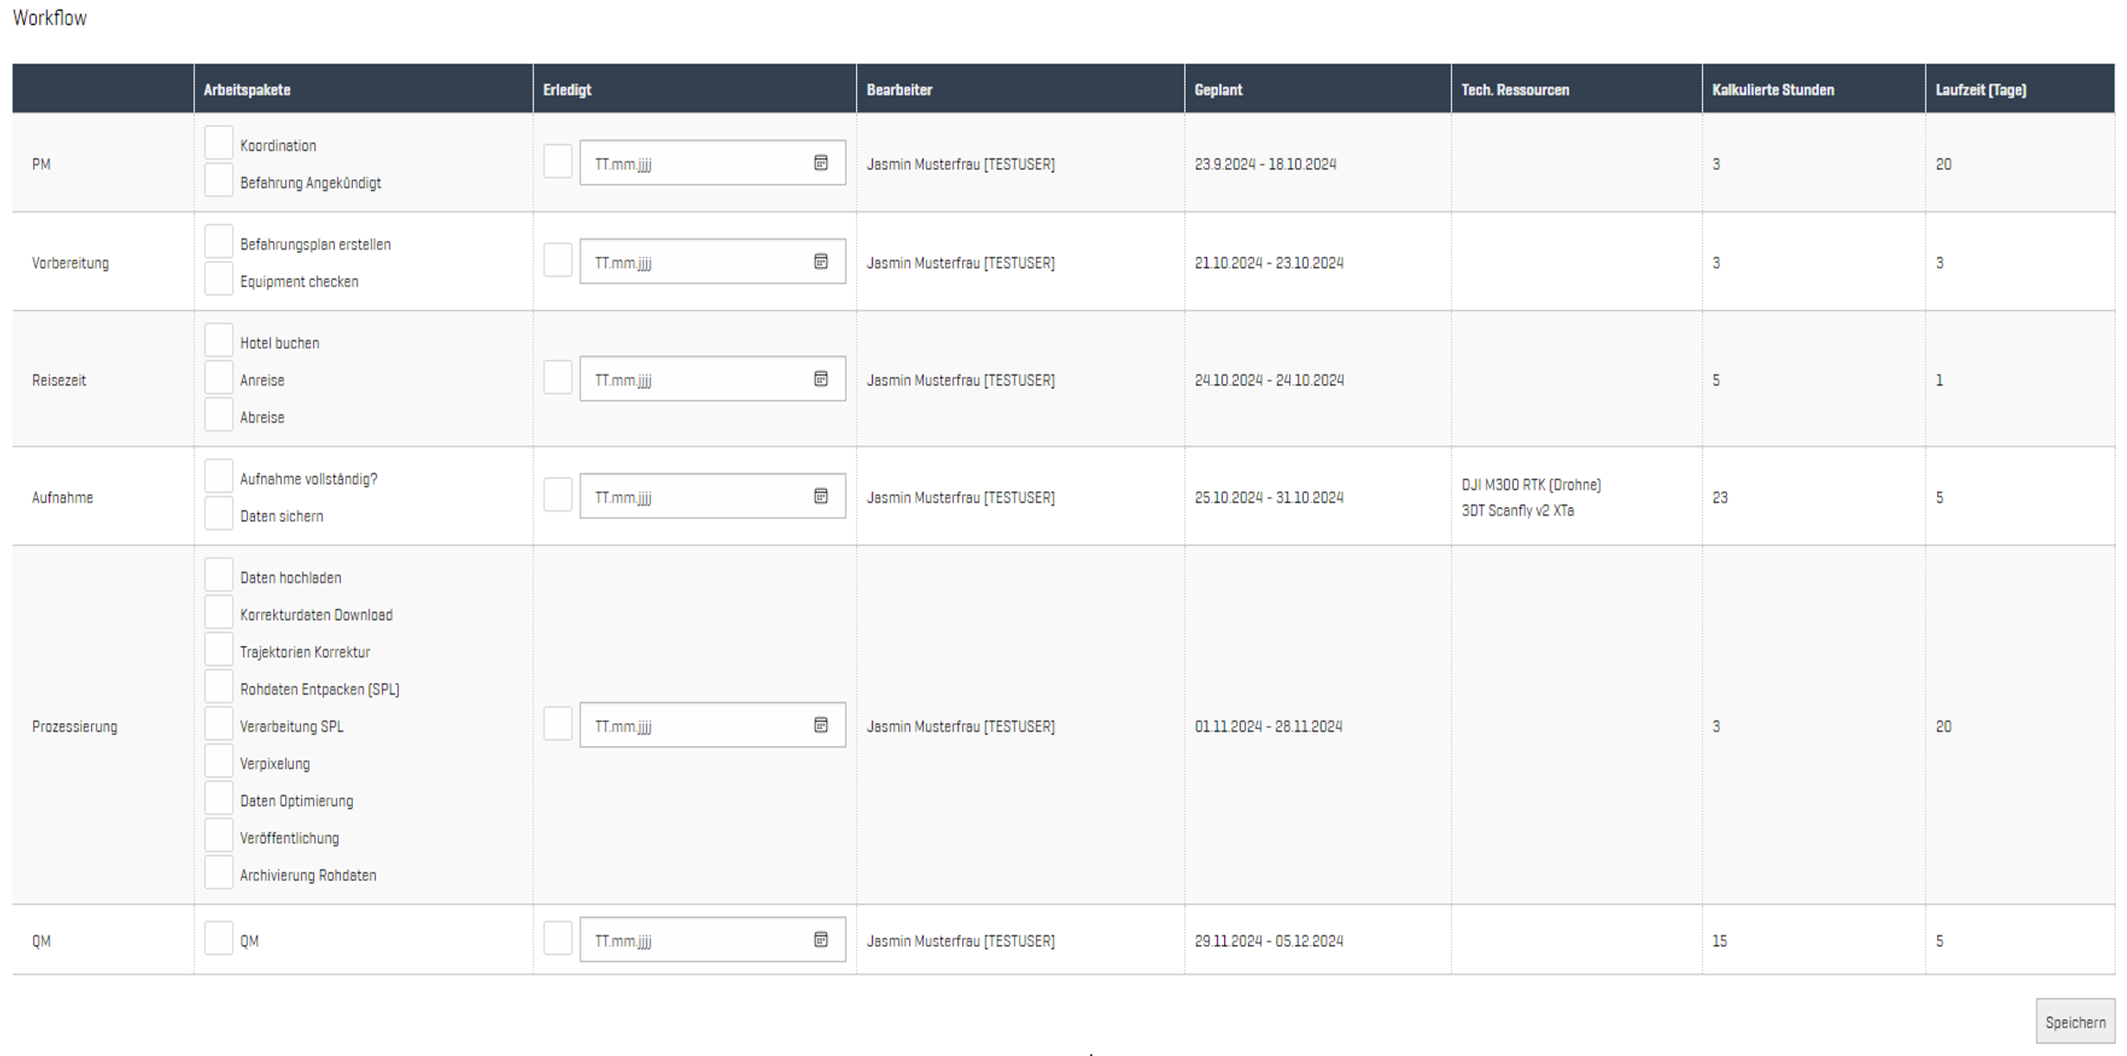The height and width of the screenshot is (1056, 2127).
Task: Tick the Hotel buchen checkbox
Action: click(x=219, y=341)
